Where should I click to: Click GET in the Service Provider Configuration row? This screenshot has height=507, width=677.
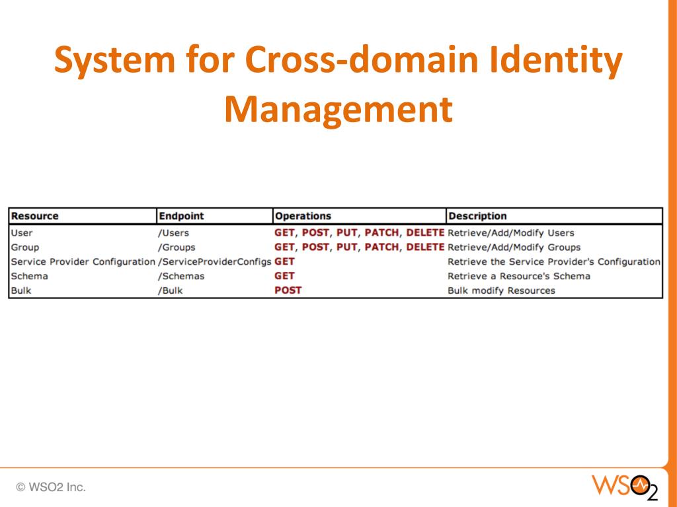pyautogui.click(x=284, y=261)
